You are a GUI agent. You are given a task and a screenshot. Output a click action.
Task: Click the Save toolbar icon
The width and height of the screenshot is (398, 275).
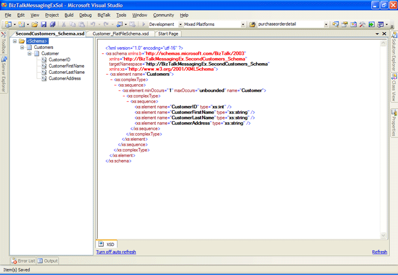pyautogui.click(x=44, y=24)
